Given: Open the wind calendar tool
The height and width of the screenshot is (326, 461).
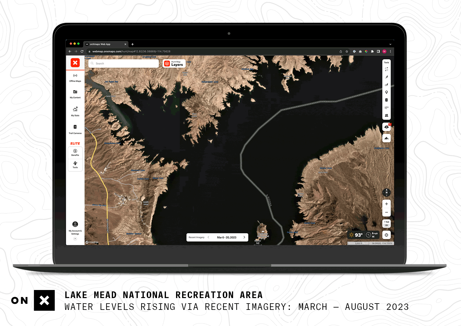Looking at the screenshot, I should pos(386,108).
